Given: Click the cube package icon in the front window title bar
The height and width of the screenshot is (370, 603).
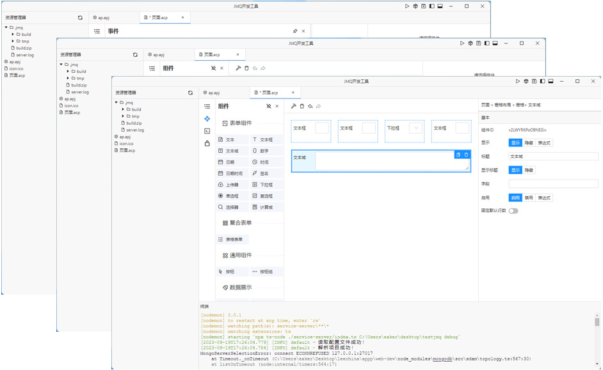Looking at the screenshot, I should click(526, 81).
